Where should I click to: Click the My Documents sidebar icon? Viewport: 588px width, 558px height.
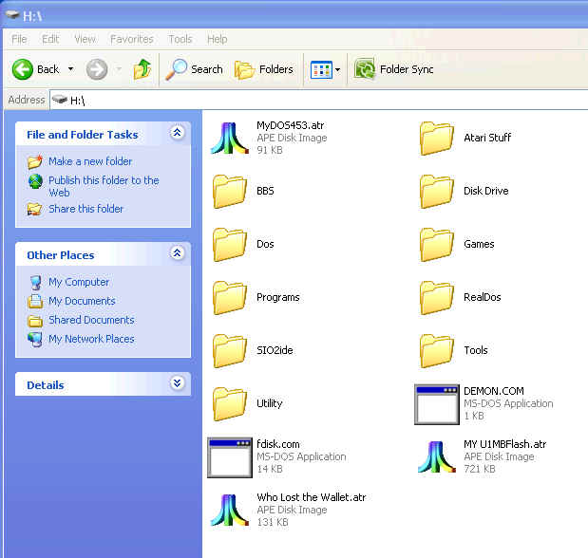pyautogui.click(x=35, y=301)
